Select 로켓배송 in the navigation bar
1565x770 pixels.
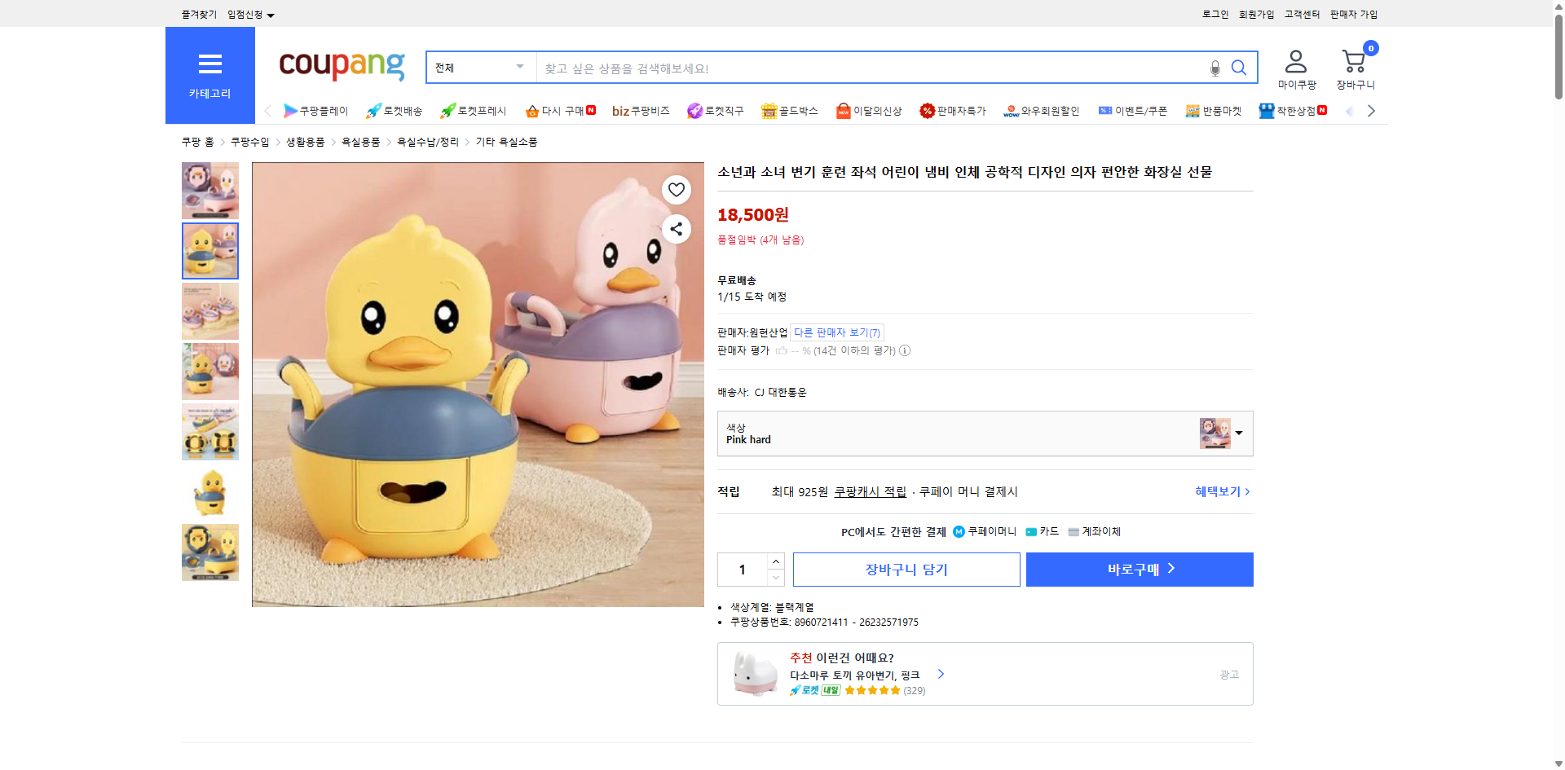pos(394,111)
